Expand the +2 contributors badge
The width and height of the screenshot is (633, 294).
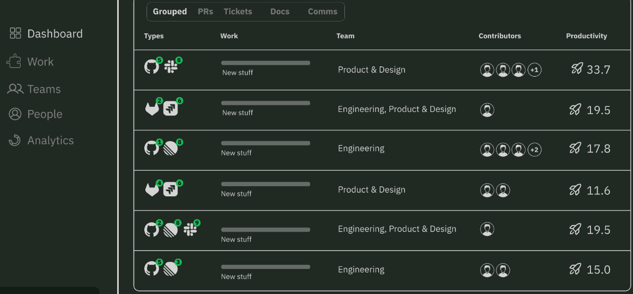535,150
